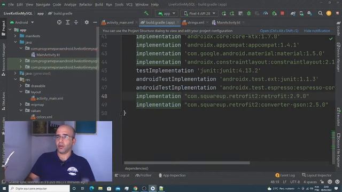Viewport: 342px width, 192px height.
Task: Open the Emulator side tab
Action: coord(338,116)
